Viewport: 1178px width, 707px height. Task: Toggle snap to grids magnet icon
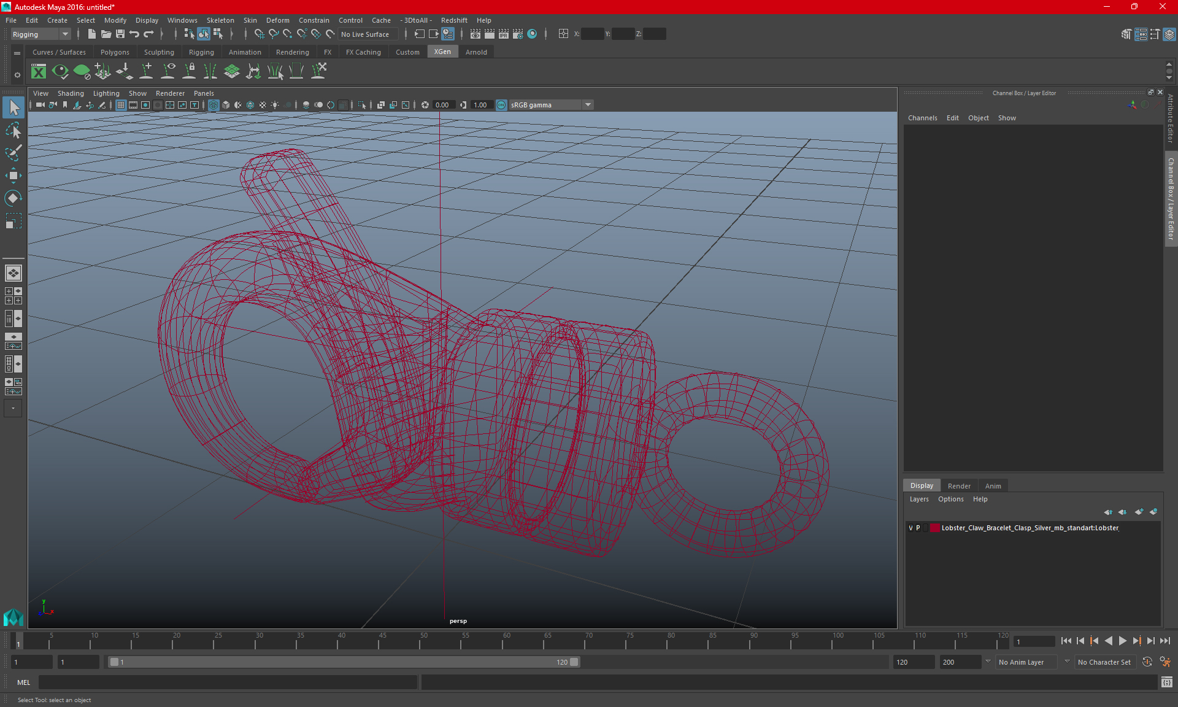(260, 34)
